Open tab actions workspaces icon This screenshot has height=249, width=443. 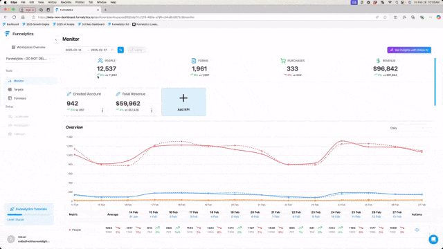click(41, 10)
